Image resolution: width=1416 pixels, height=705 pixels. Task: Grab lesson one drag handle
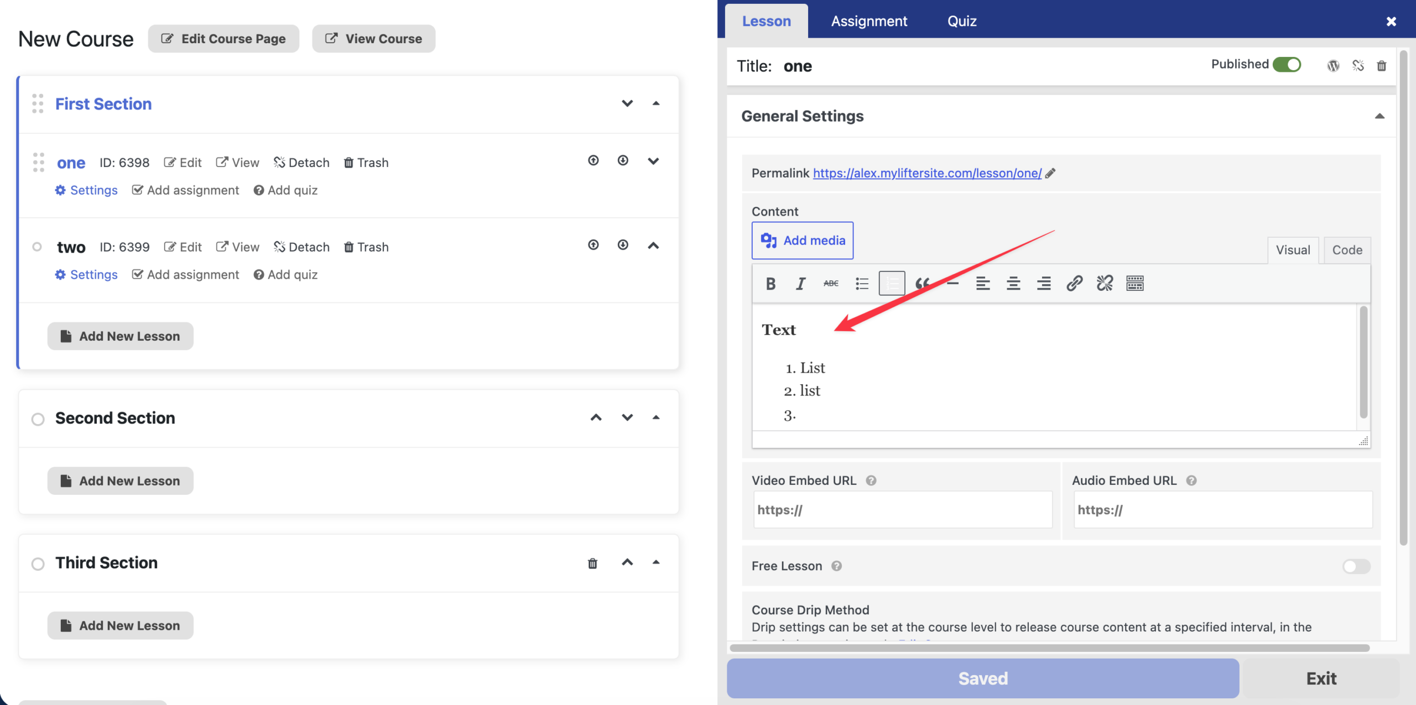[38, 163]
